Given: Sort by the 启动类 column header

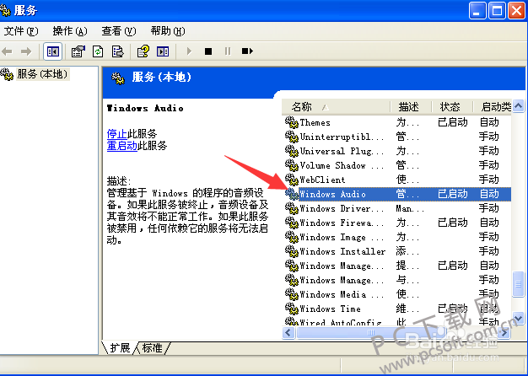Looking at the screenshot, I should click(493, 107).
